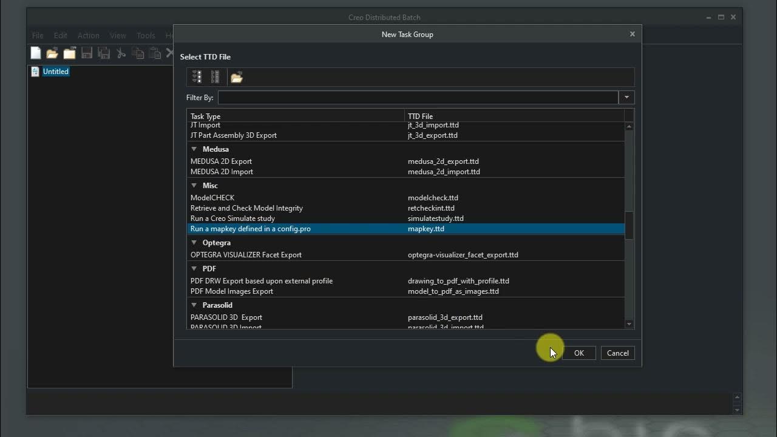Click the Save floppy disk icon
This screenshot has height=437, width=777.
[x=87, y=53]
